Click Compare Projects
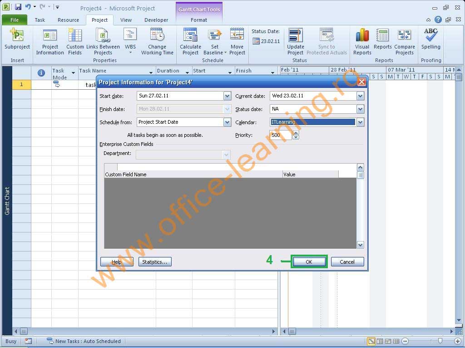 tap(405, 41)
